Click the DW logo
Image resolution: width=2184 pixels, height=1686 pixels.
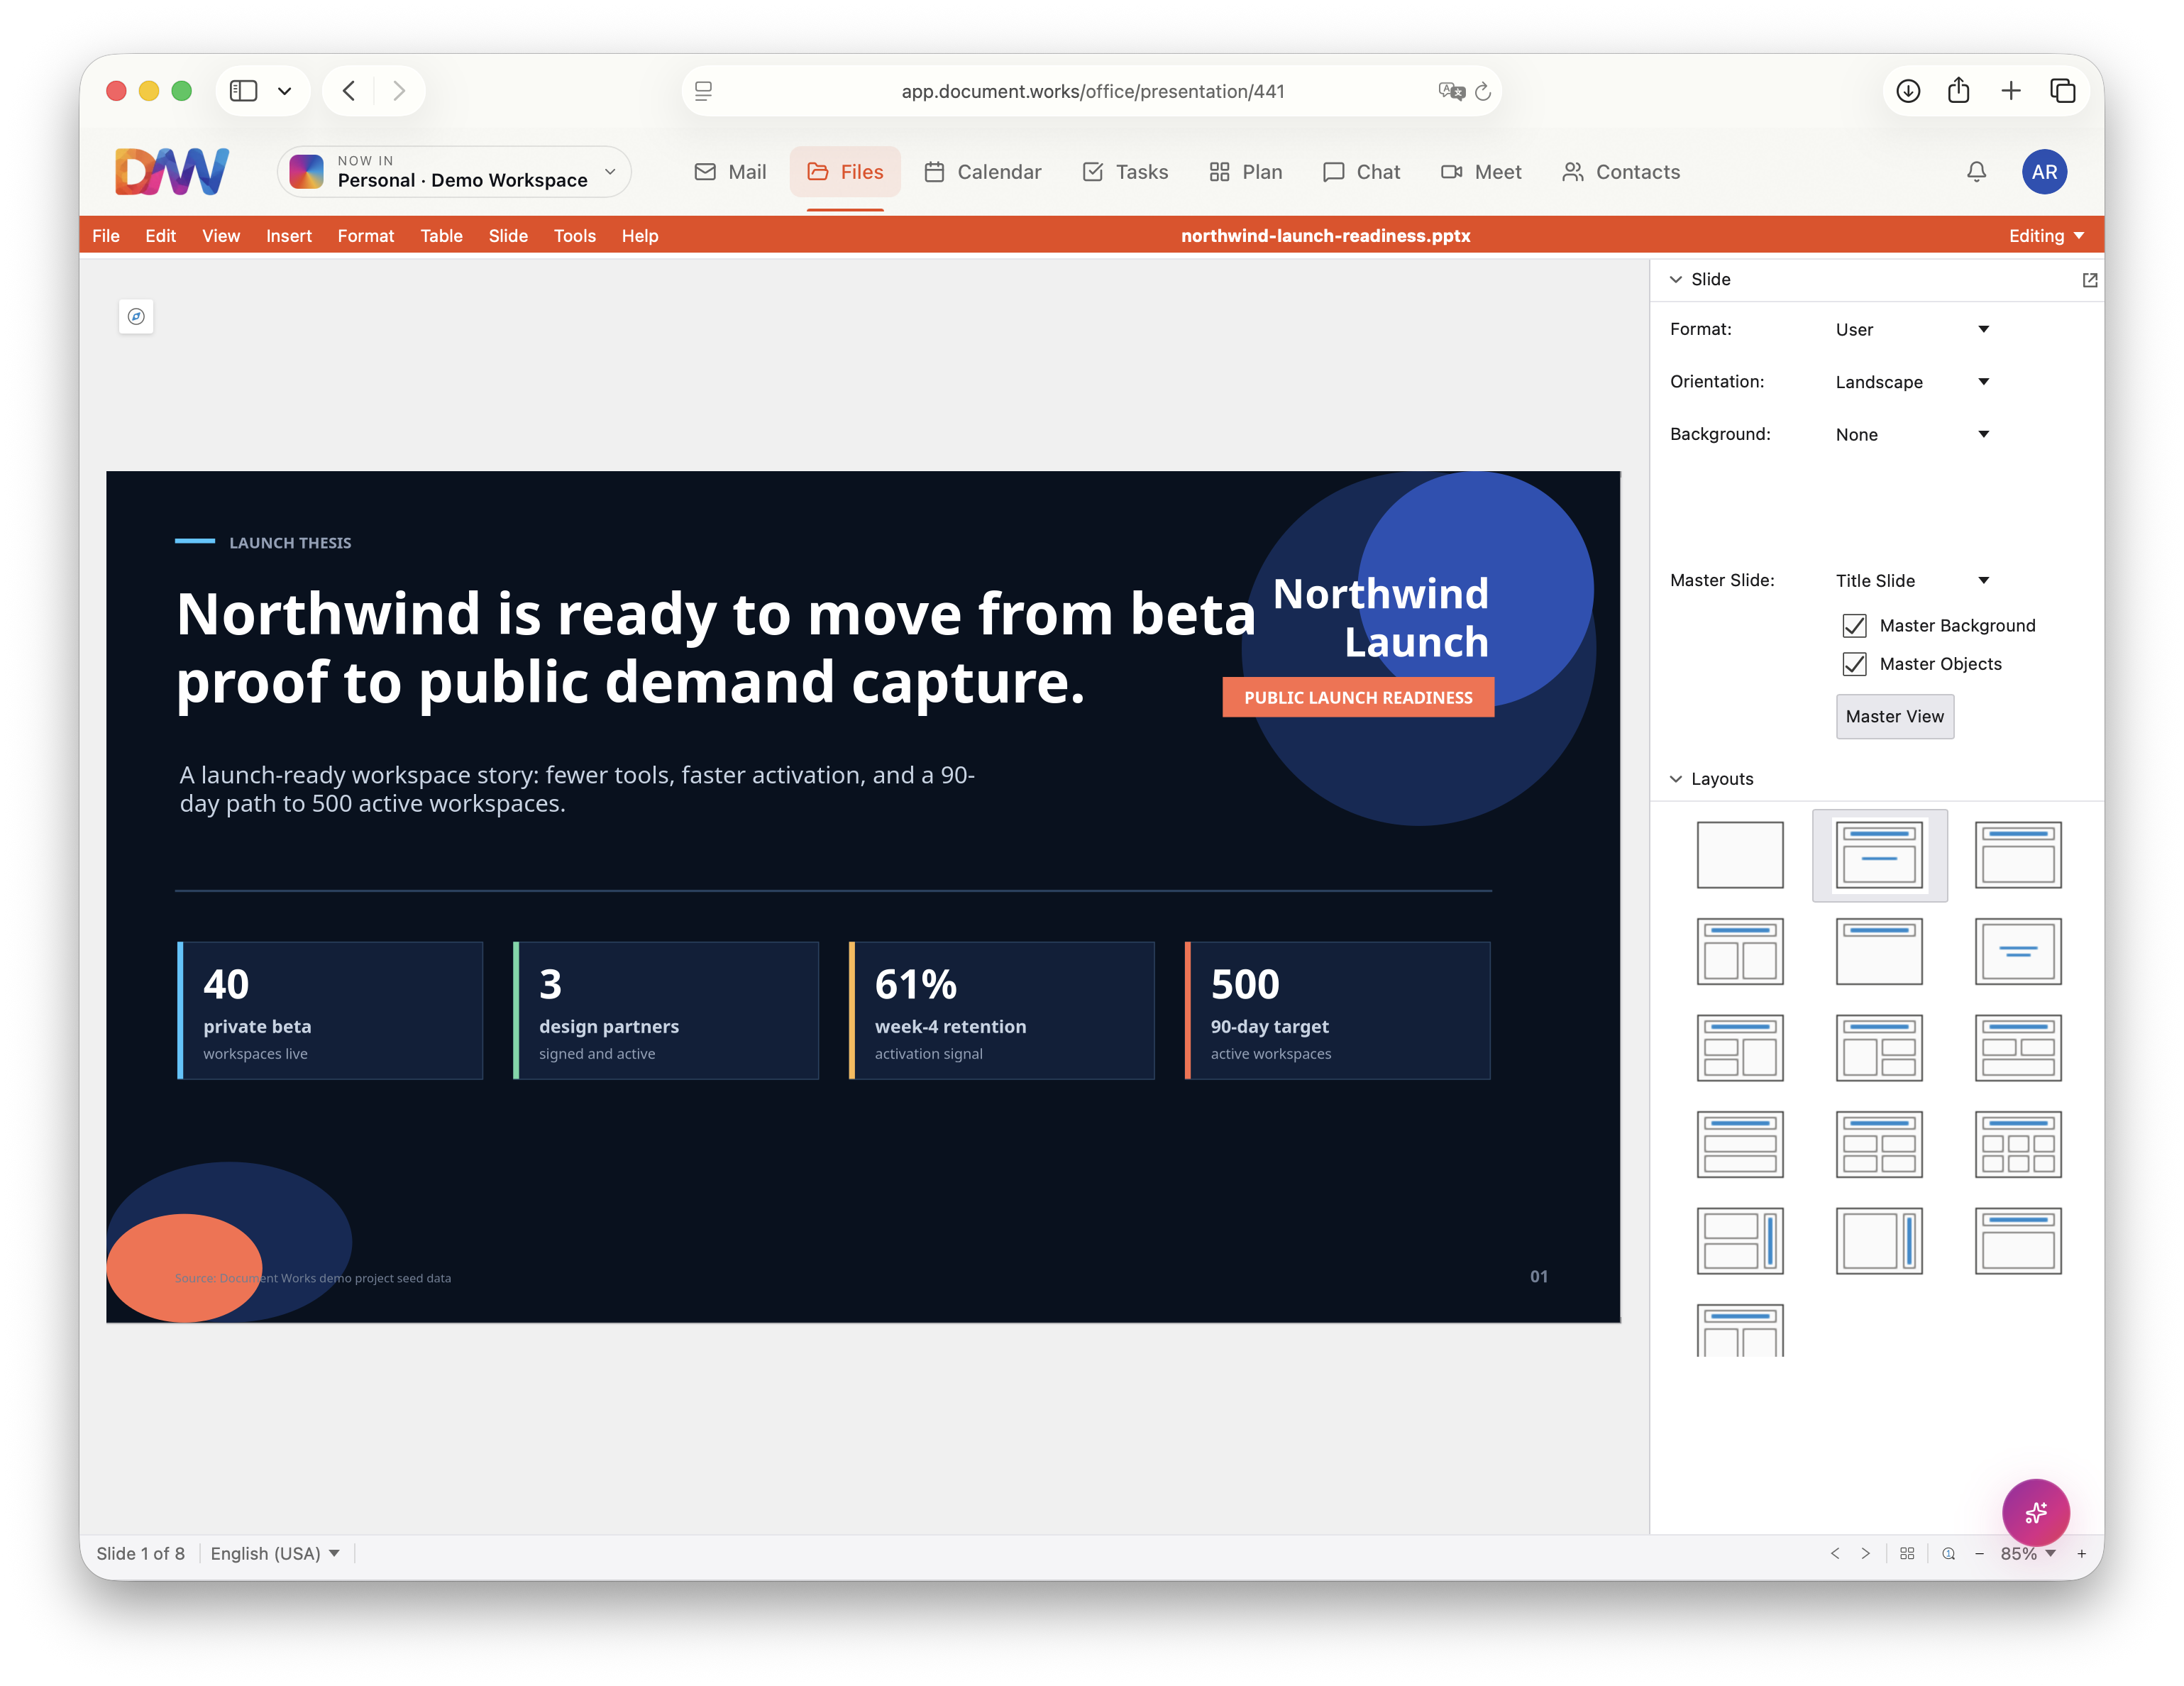172,171
